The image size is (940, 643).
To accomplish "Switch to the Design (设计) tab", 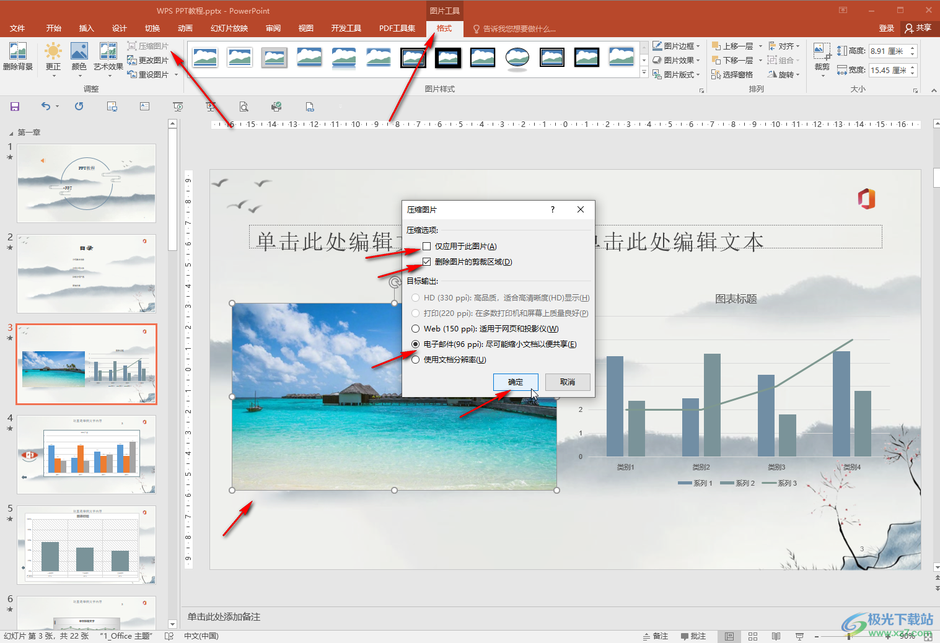I will pyautogui.click(x=120, y=28).
